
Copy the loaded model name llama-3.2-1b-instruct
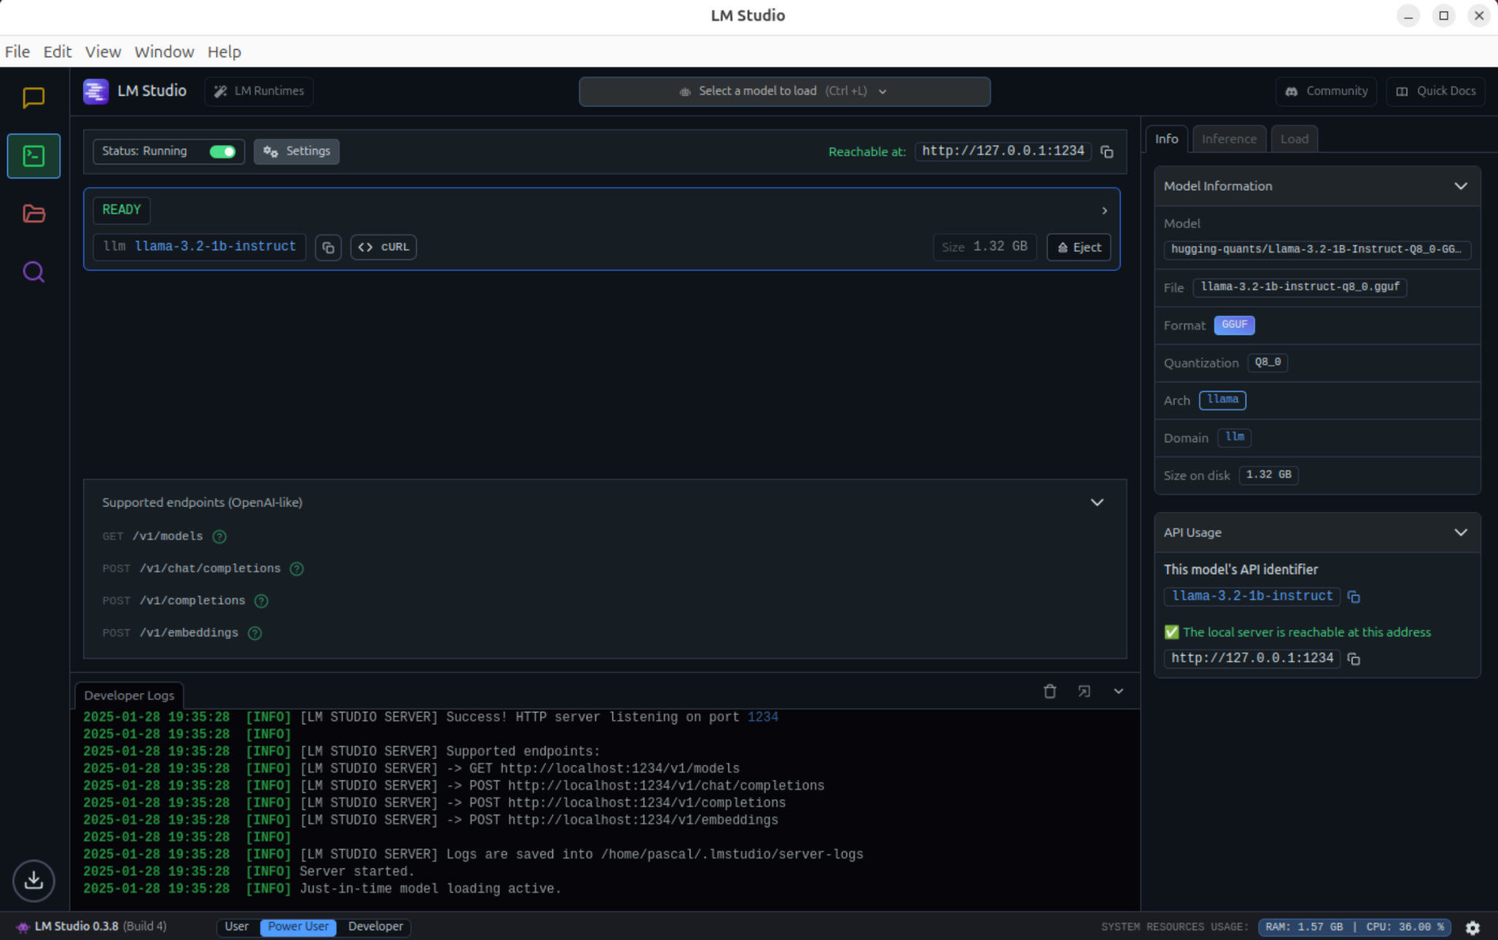coord(328,248)
